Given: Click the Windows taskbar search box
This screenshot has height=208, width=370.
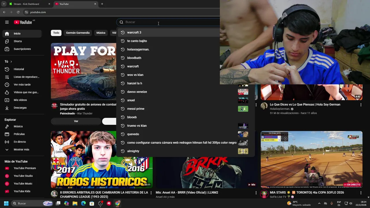Looking at the screenshot, I should click(32, 203).
